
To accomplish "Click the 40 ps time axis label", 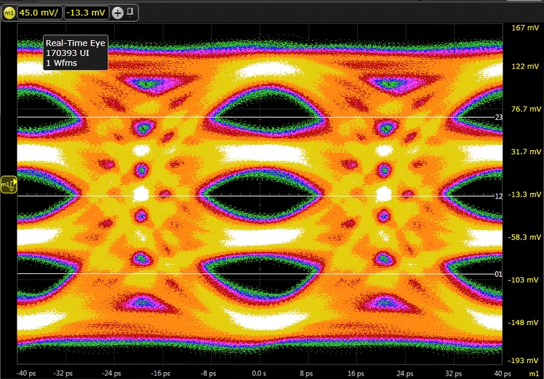I will click(x=502, y=373).
